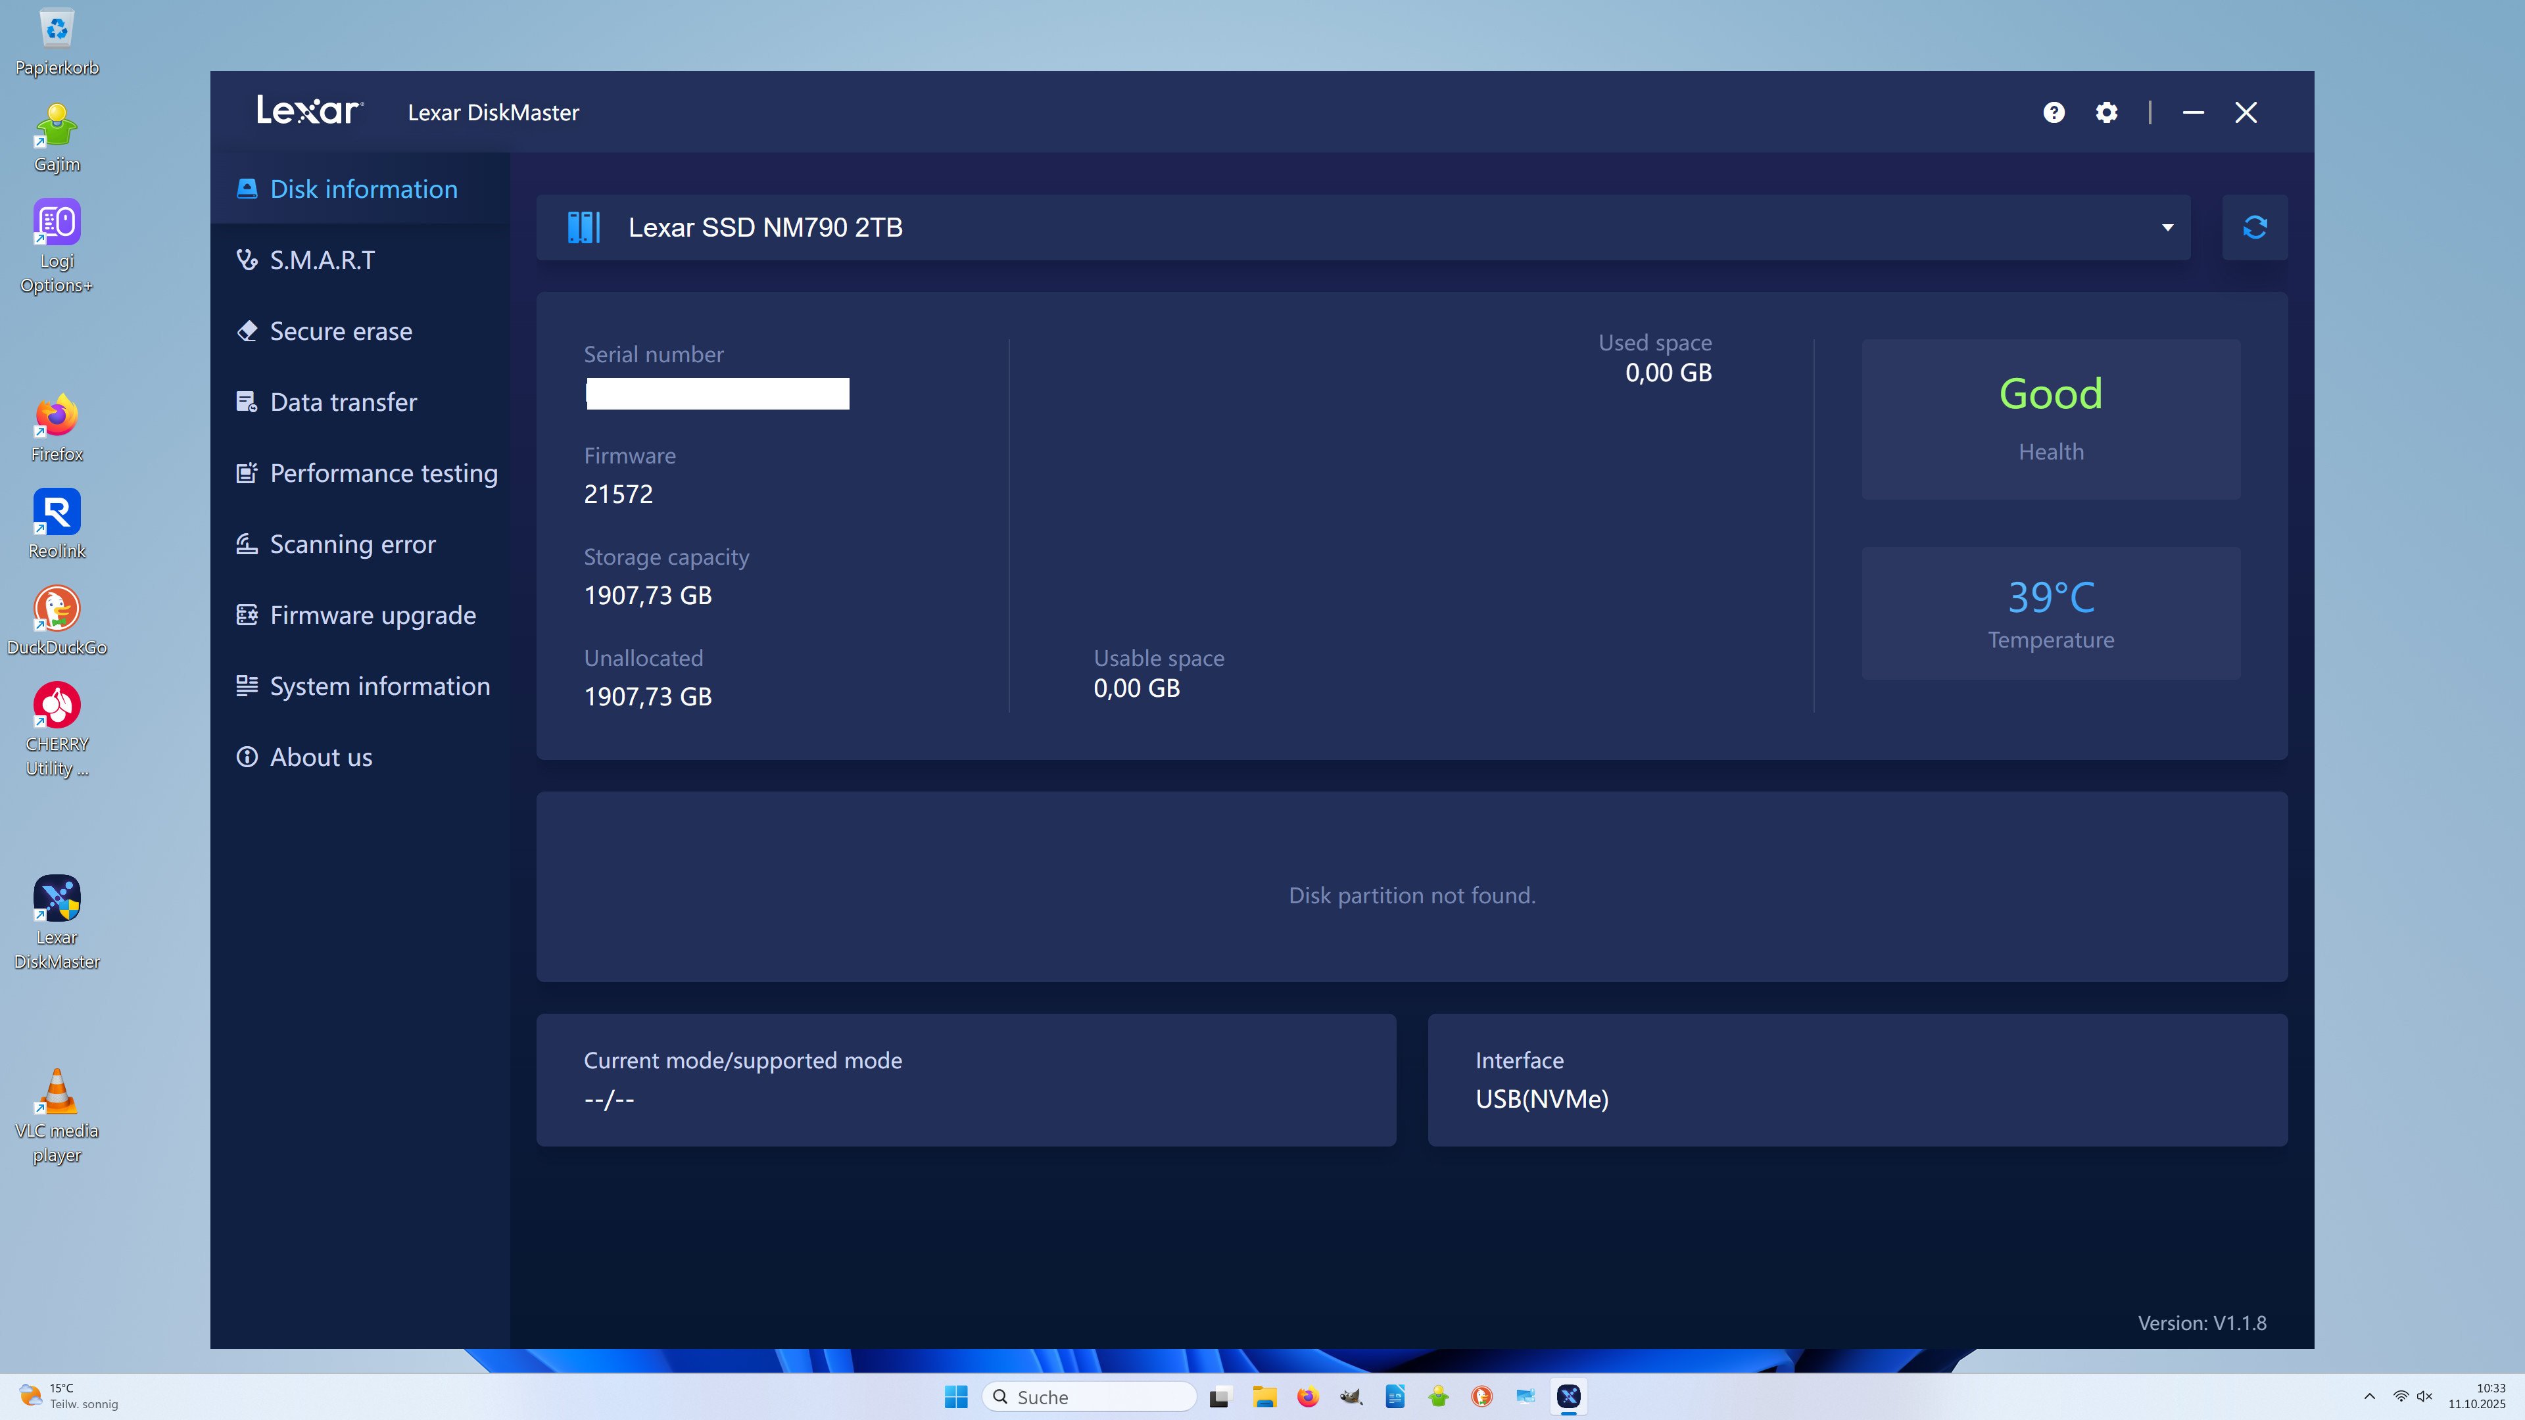Click the Windows Start button
Viewport: 2525px width, 1420px height.
[x=955, y=1396]
